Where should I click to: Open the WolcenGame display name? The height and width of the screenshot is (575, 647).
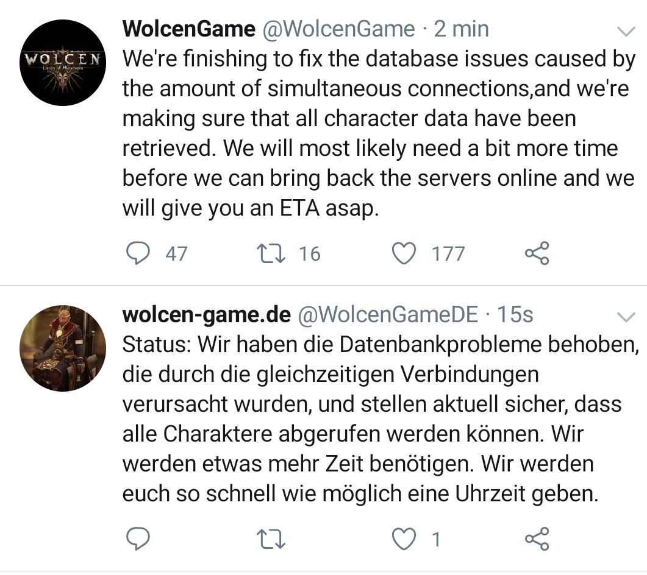tap(188, 29)
